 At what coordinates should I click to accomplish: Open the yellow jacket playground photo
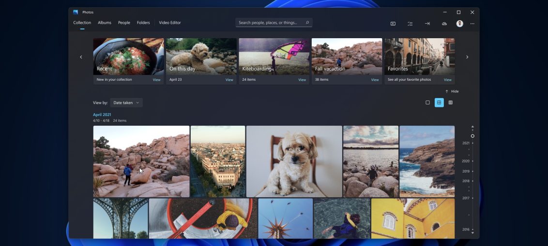point(203,218)
